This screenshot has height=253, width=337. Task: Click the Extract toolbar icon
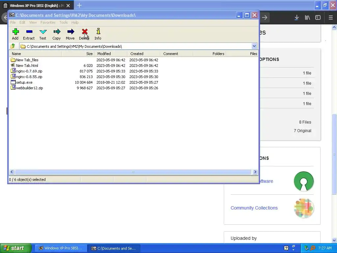click(x=29, y=32)
